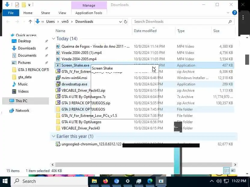Open Music in the navigation pane
Viewport: 250px width, 187px height.
23,84
